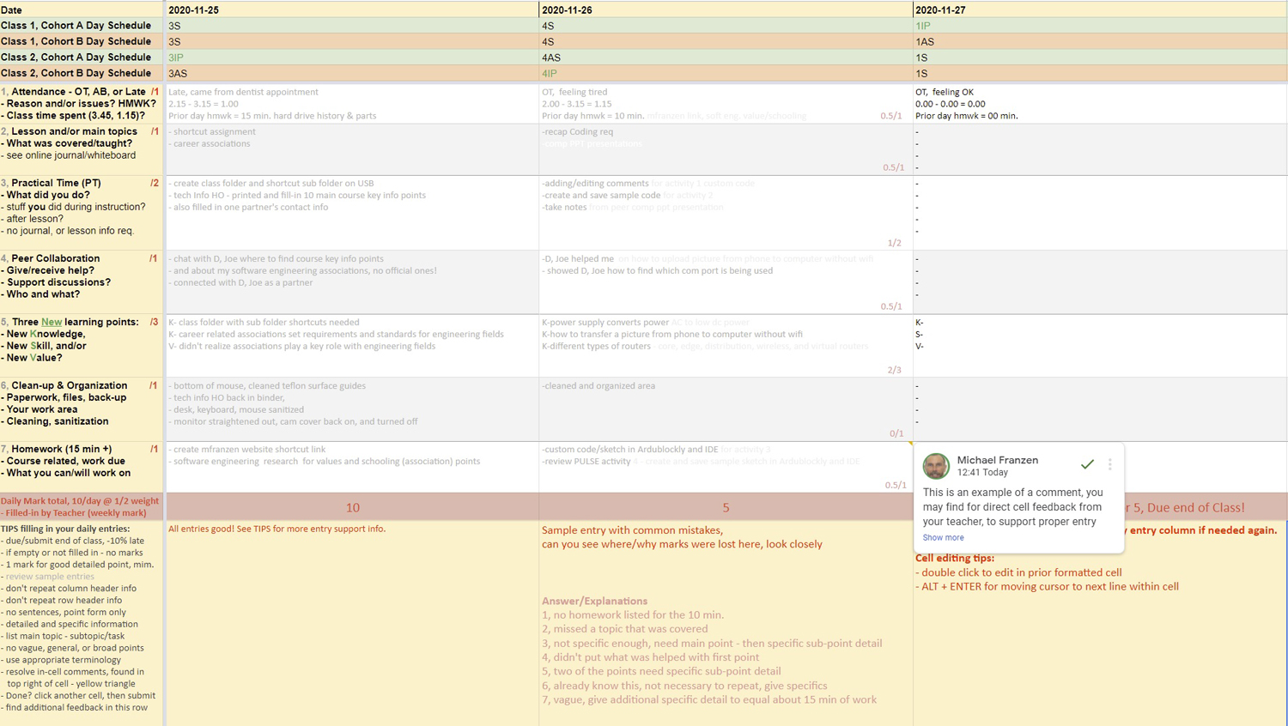Select the 'Peer Collaboration' row header cell
This screenshot has height=726, width=1288.
coord(81,281)
